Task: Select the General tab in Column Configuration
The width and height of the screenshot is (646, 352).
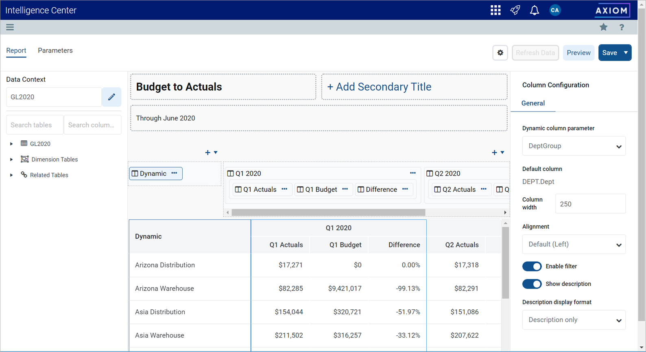Action: 533,103
